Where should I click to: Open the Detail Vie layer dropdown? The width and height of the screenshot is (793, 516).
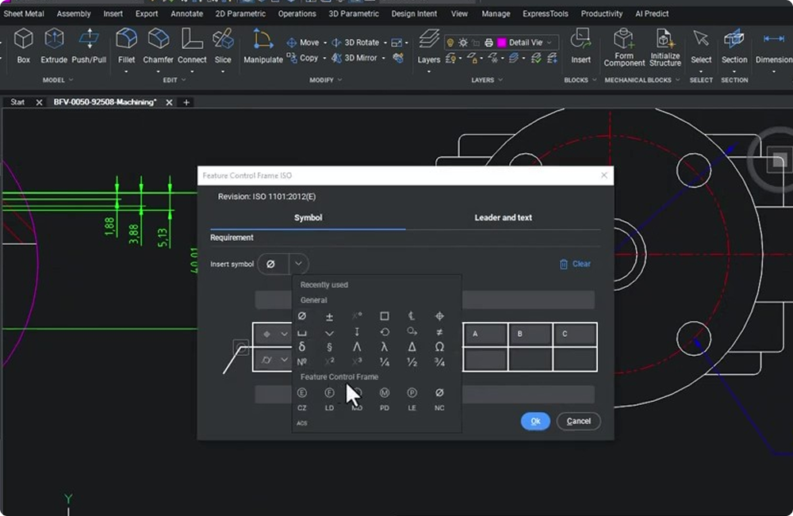pos(549,42)
